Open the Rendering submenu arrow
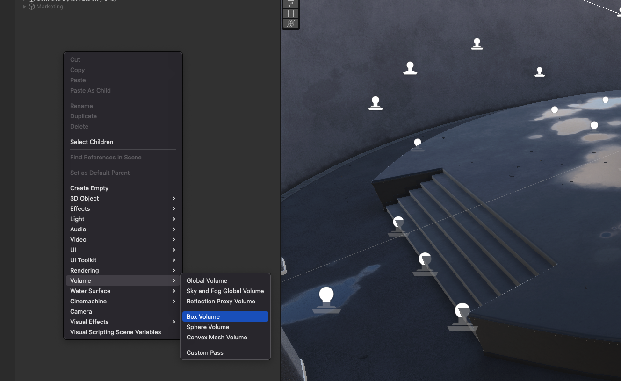This screenshot has width=621, height=381. click(173, 270)
